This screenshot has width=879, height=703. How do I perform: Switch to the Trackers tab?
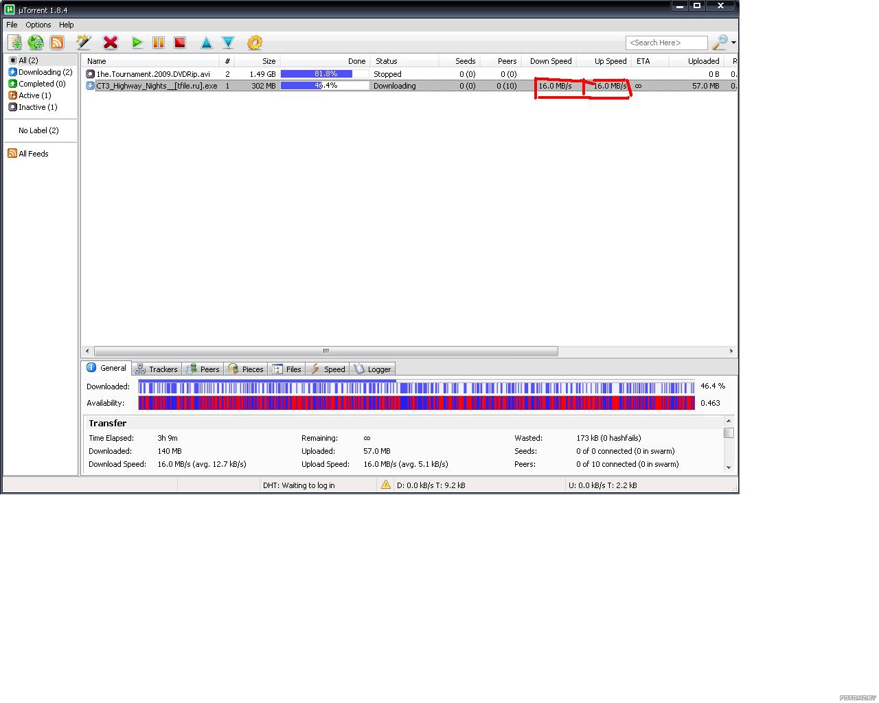[x=157, y=369]
